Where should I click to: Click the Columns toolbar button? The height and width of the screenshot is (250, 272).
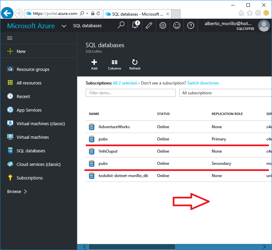(x=115, y=64)
